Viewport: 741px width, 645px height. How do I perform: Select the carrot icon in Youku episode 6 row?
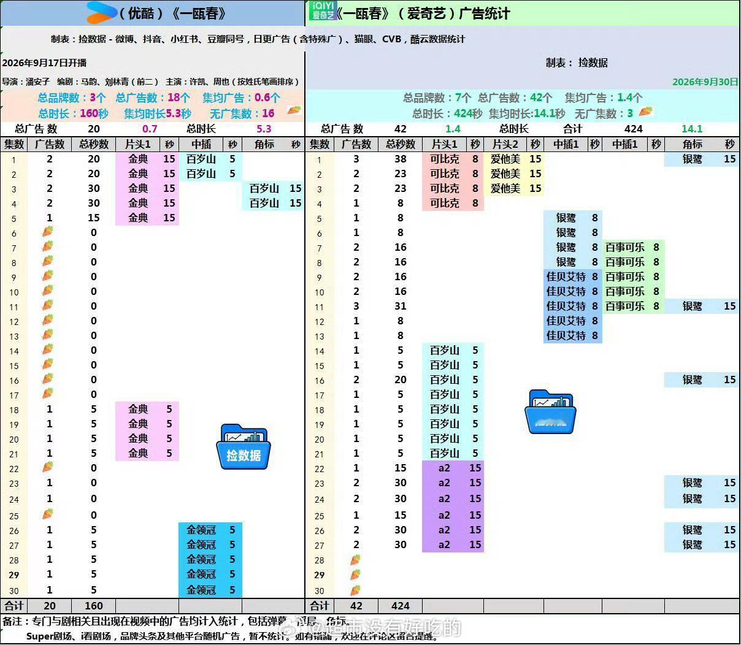coord(48,232)
